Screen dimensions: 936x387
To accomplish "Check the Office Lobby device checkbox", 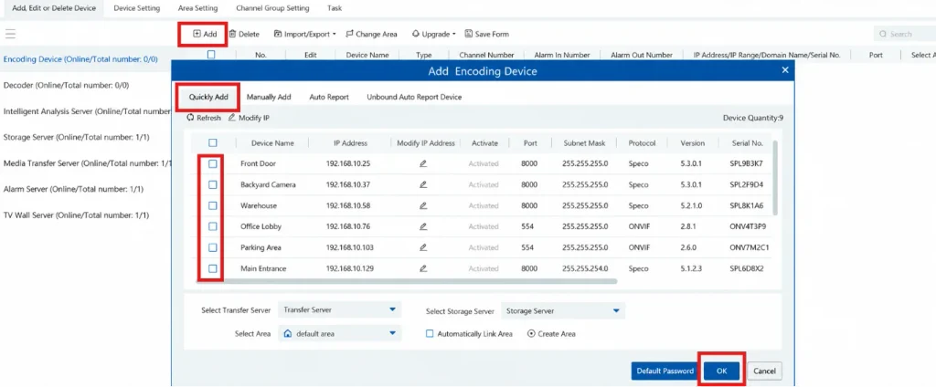I will coord(212,226).
